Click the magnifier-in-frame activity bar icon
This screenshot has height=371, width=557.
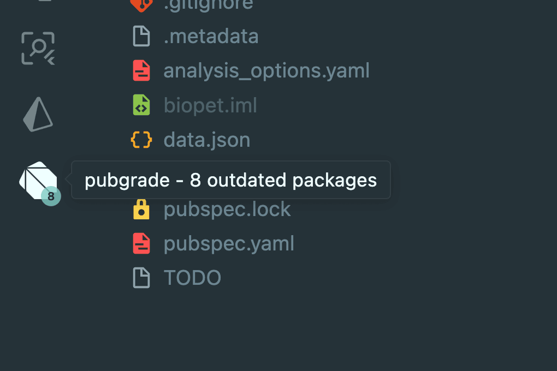point(38,48)
